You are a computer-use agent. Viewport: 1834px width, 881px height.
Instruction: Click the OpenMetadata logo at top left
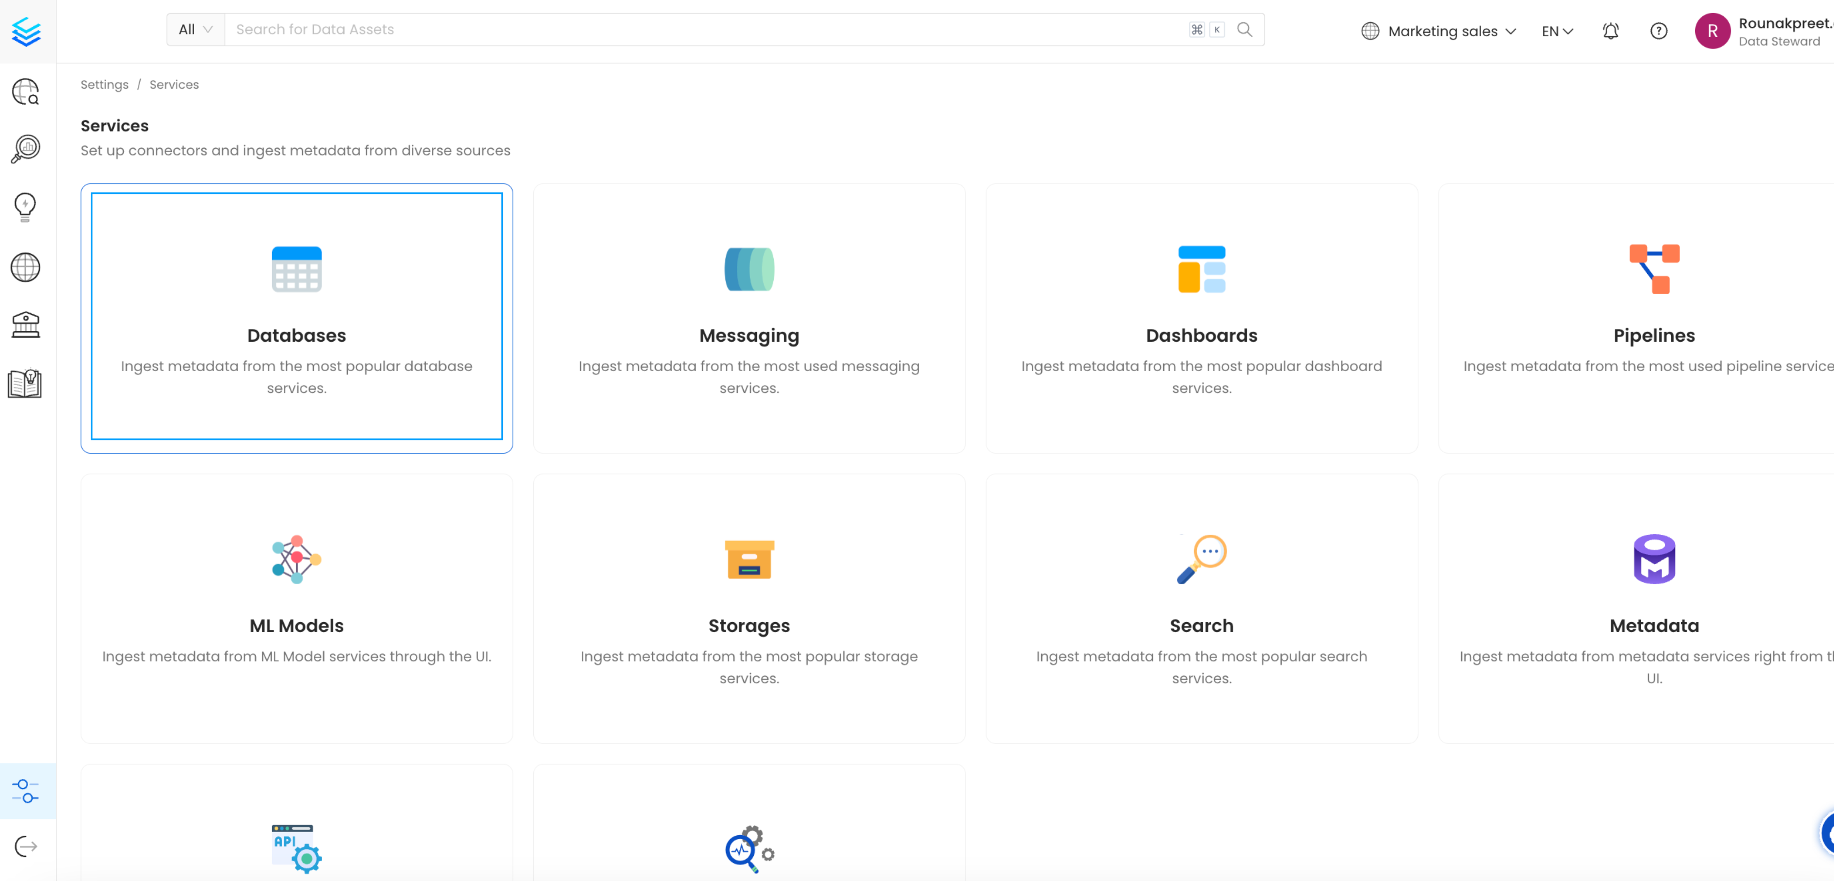26,31
